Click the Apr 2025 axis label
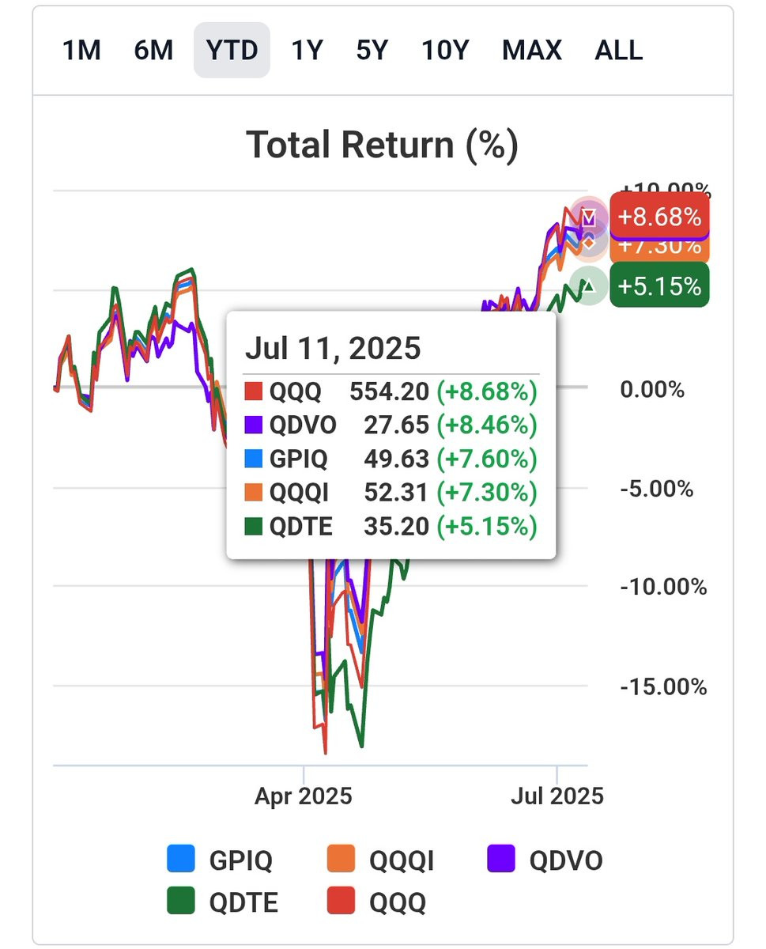Image resolution: width=766 pixels, height=949 pixels. tap(303, 796)
